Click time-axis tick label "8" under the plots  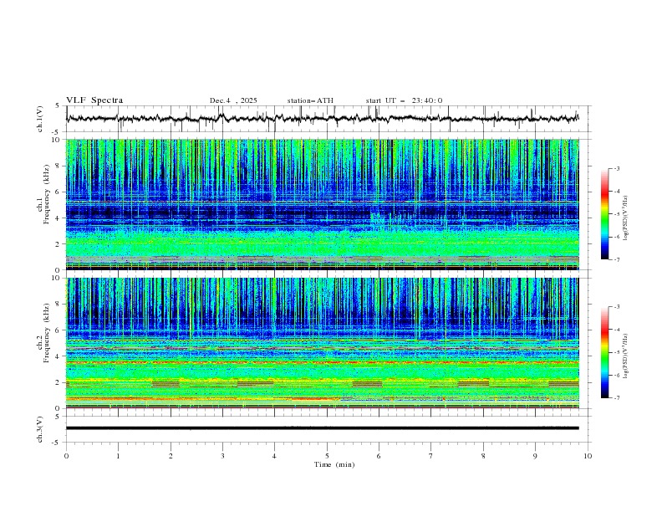483,456
